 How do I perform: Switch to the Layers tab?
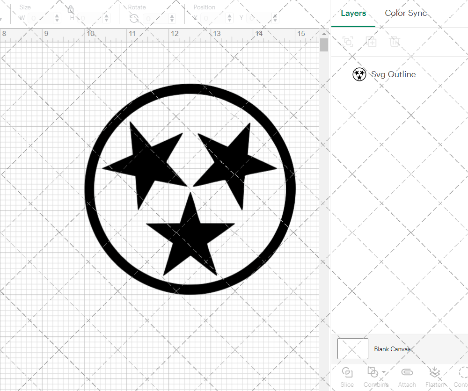pos(353,14)
